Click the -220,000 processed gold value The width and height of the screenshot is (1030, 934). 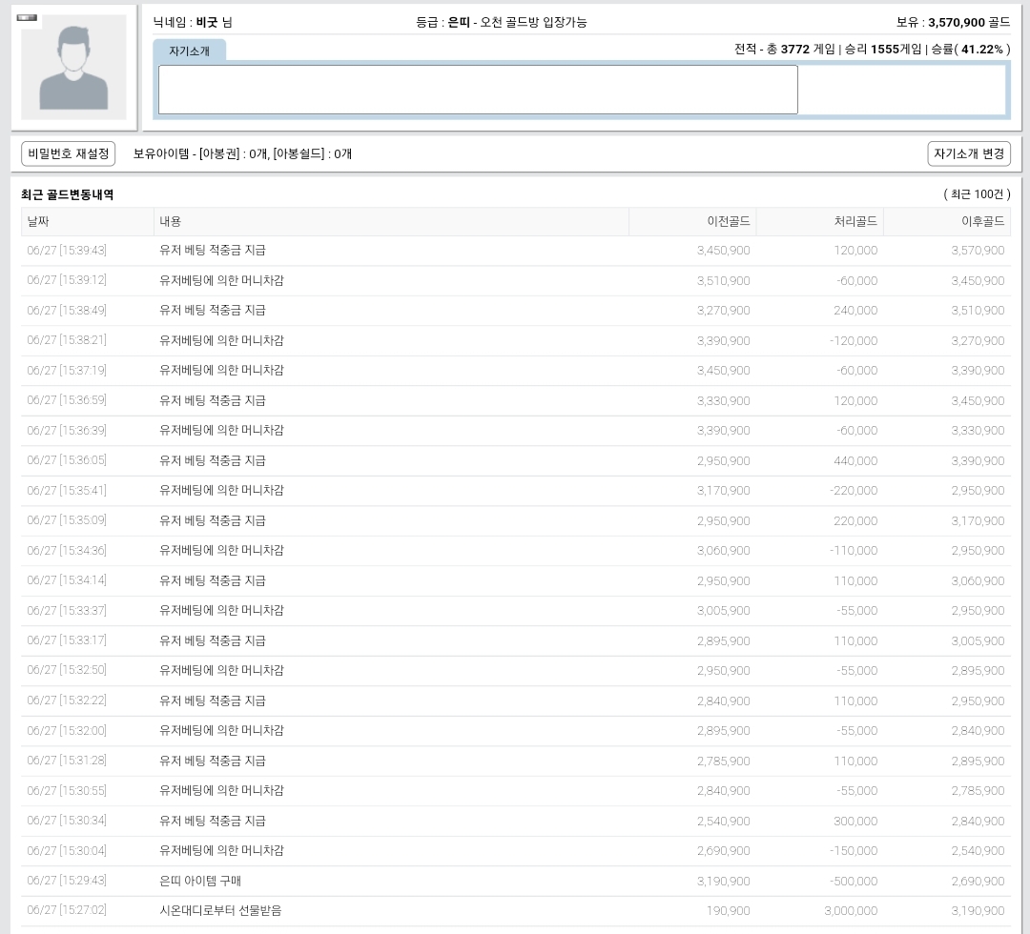pos(854,490)
